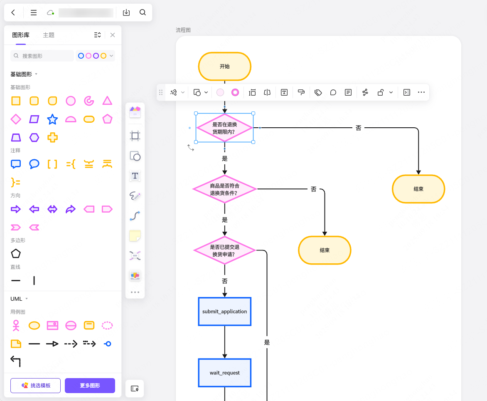This screenshot has height=401, width=487.
Task: Switch to the 图形库 tab
Action: [x=21, y=35]
